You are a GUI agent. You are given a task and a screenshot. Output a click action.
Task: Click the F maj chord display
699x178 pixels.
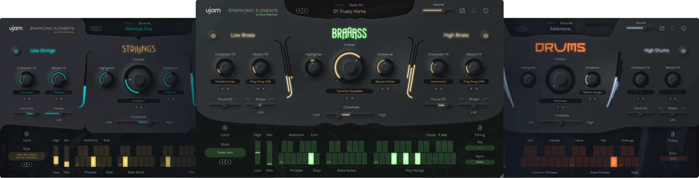pos(442,135)
